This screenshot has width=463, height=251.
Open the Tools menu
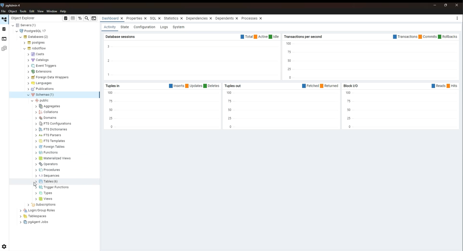tap(23, 11)
